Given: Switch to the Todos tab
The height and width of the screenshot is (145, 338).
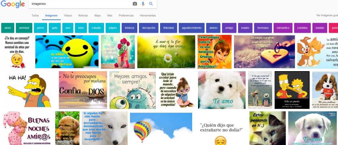Looking at the screenshot, I should [x=35, y=15].
